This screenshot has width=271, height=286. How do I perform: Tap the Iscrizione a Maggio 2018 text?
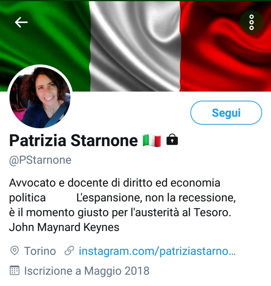click(87, 271)
